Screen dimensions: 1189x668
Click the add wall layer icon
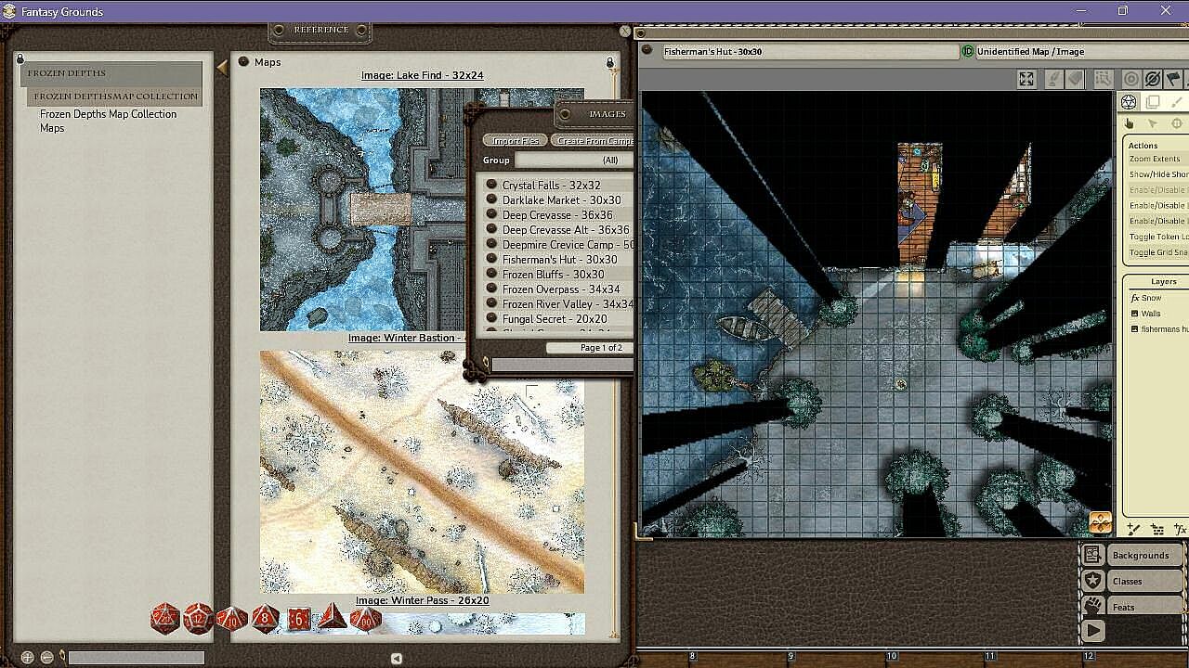(x=1157, y=529)
